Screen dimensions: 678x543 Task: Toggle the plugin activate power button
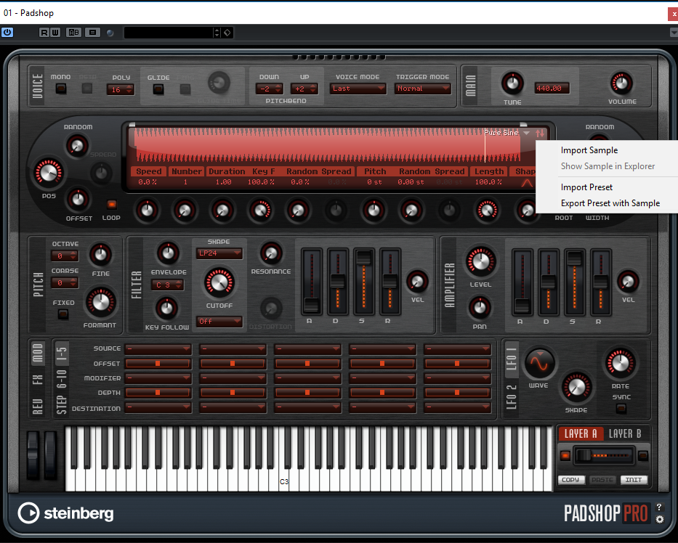pyautogui.click(x=7, y=33)
